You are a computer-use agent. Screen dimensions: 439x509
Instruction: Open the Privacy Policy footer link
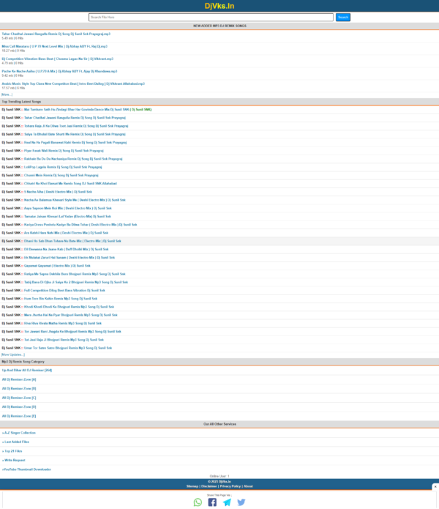click(230, 486)
